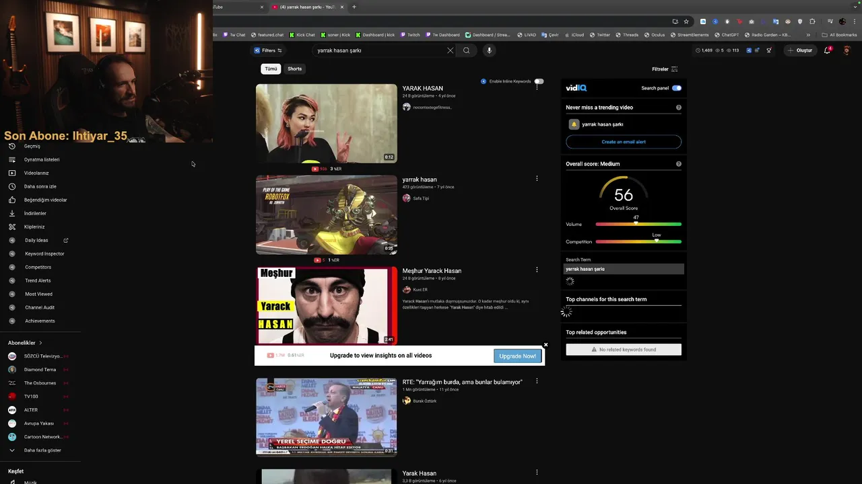Open YouTube Filtreler search filters

pos(665,69)
